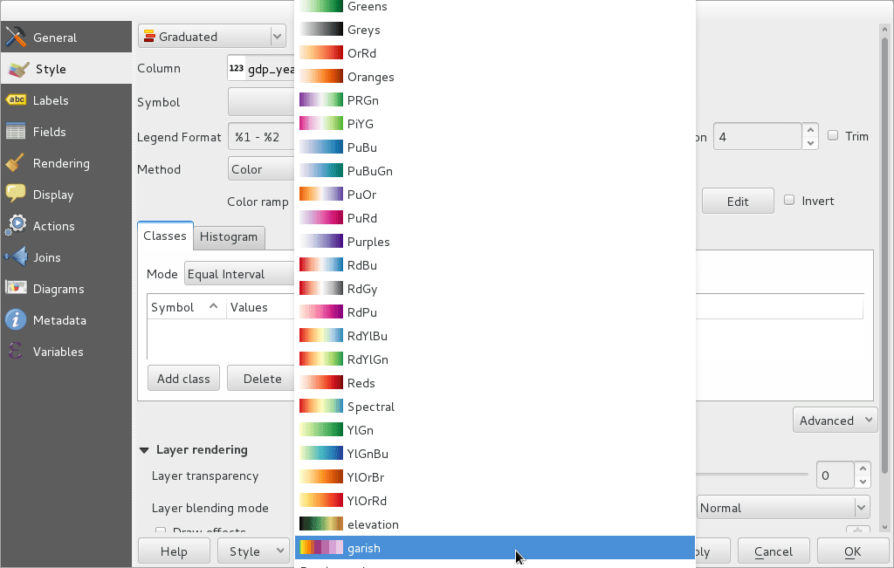This screenshot has width=894, height=568.
Task: Open the Rendering settings page
Action: coord(61,163)
